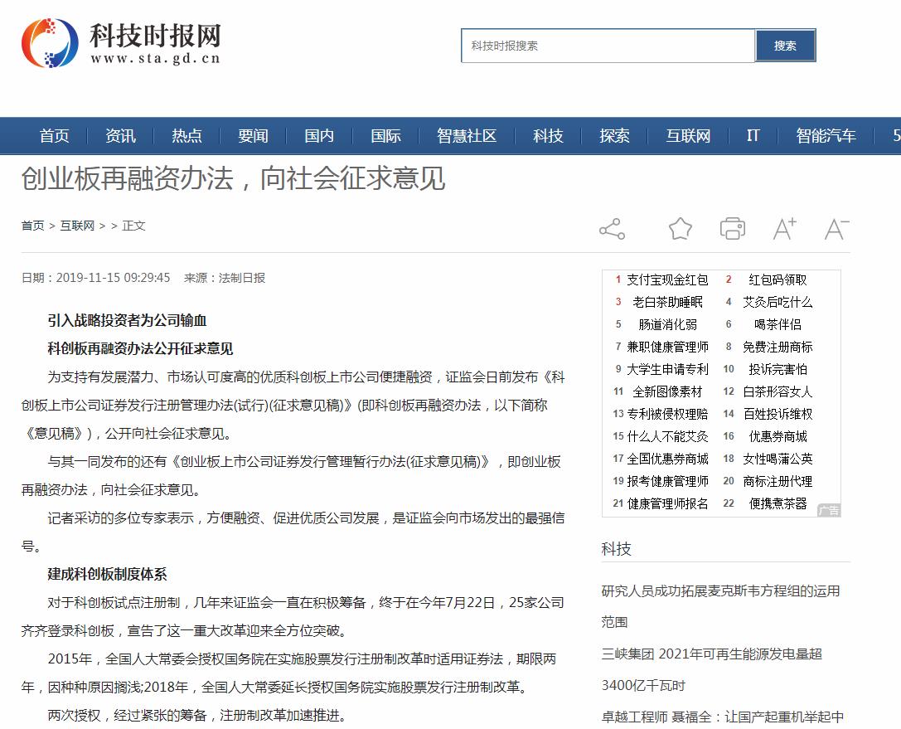Click 首页 in the breadcrumb
901x729 pixels.
pos(33,226)
